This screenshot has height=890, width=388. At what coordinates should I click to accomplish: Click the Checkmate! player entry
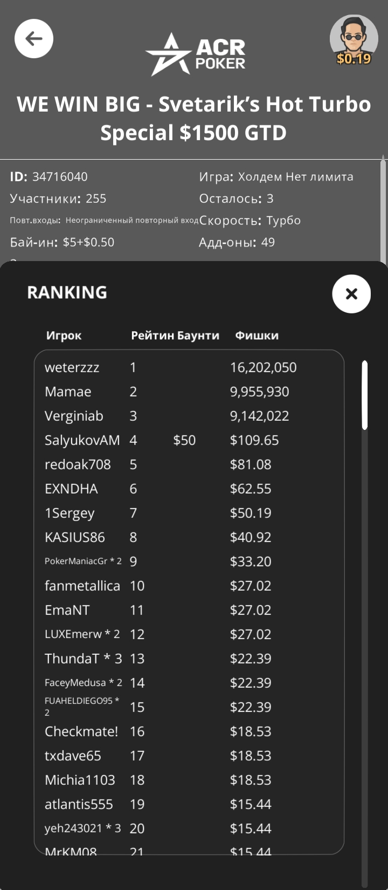click(81, 732)
